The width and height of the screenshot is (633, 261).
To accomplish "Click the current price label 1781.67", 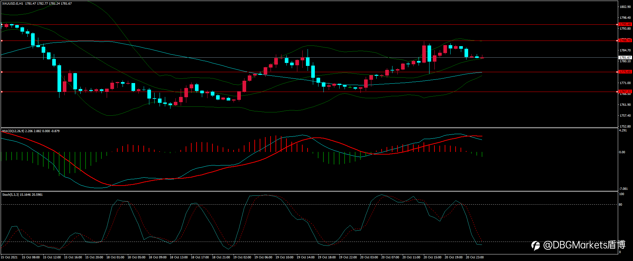I will tap(625, 57).
